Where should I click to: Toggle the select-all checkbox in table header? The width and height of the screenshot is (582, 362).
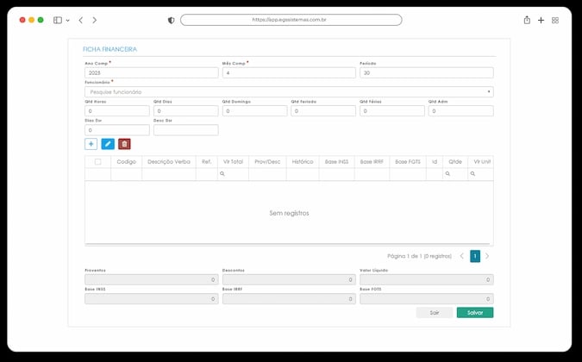[97, 162]
